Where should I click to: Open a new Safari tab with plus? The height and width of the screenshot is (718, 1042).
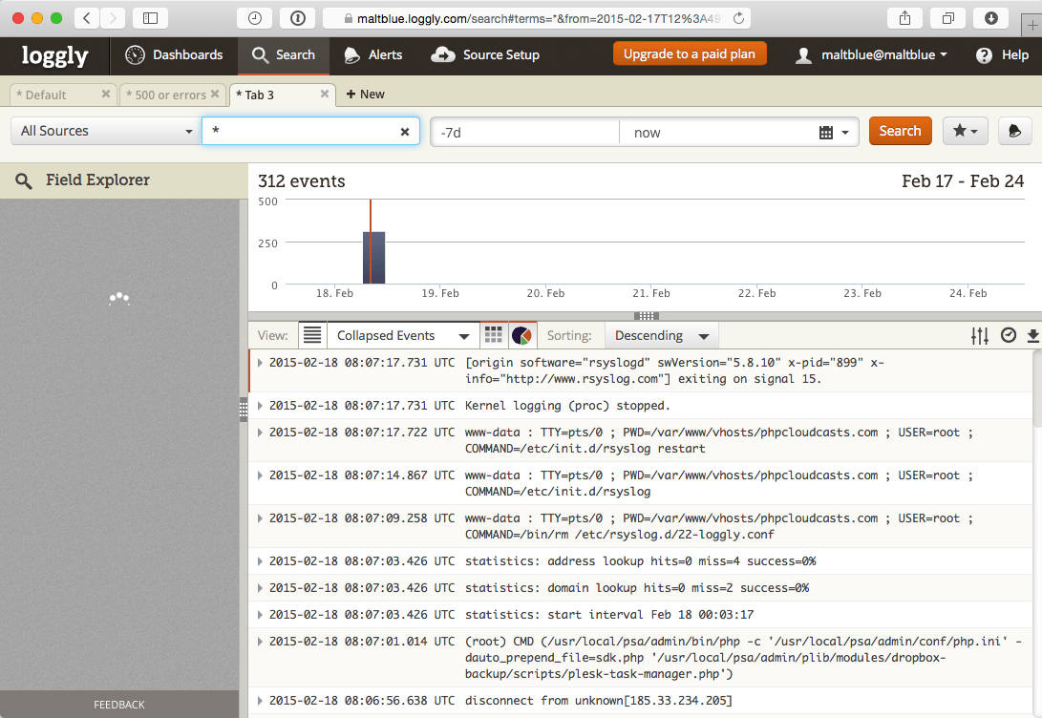[x=1032, y=25]
